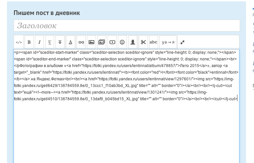Run the abc spell check
The height and width of the screenshot is (163, 254).
point(153,42)
